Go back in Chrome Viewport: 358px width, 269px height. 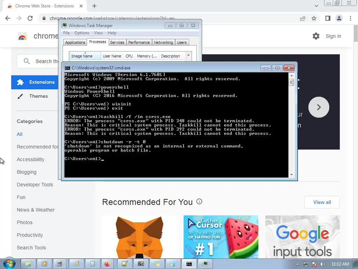(8, 18)
